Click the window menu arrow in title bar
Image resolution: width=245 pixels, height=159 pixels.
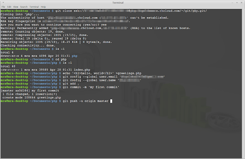tap(3, 2)
